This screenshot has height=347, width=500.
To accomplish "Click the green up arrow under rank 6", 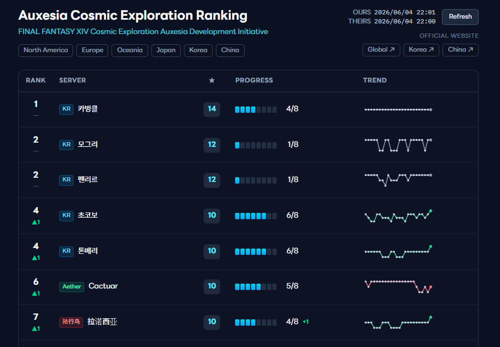I will pyautogui.click(x=36, y=294).
